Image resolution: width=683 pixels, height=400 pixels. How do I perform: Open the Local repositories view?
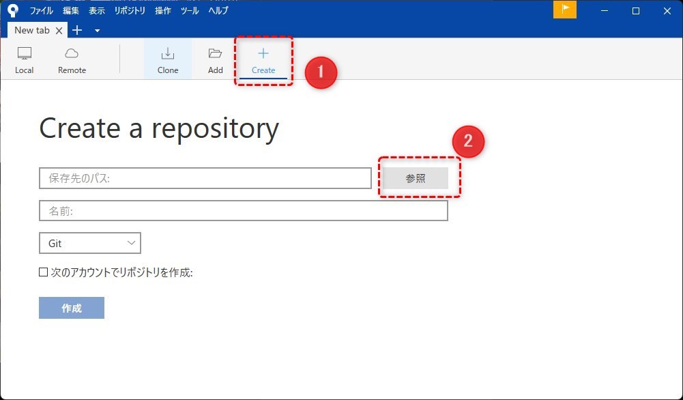pyautogui.click(x=25, y=59)
